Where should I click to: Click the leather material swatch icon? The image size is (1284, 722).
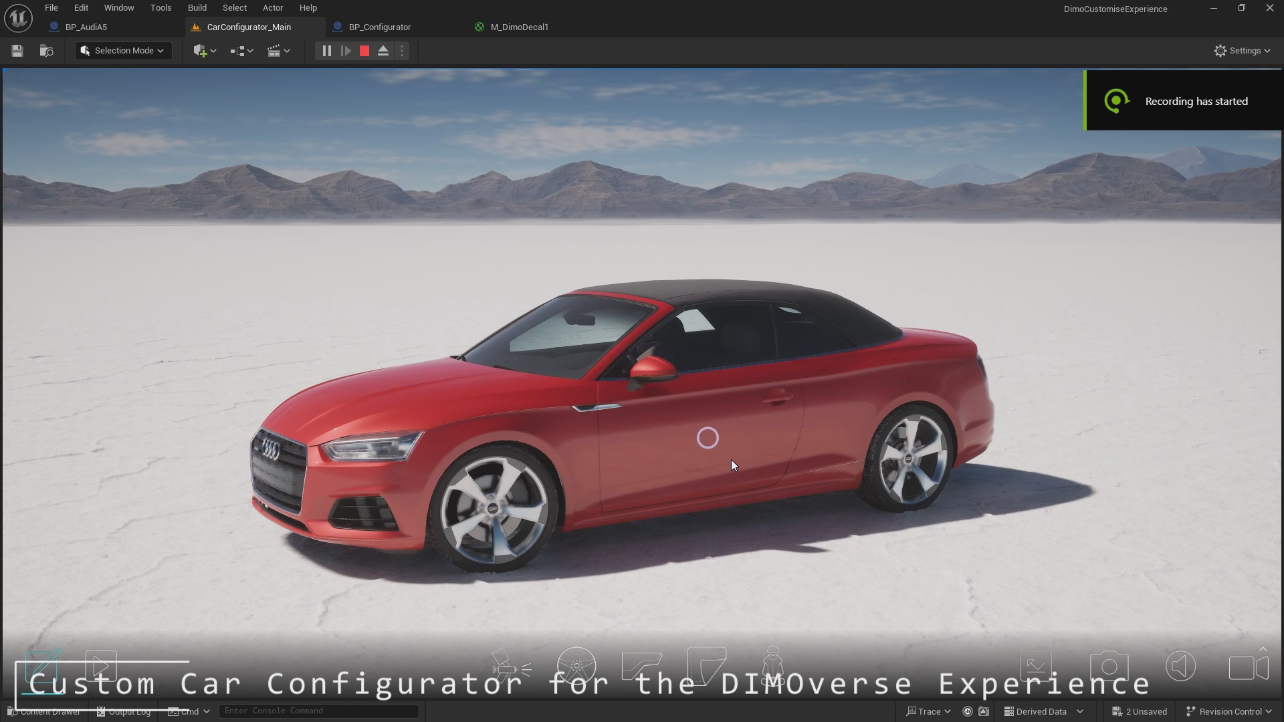(x=707, y=666)
